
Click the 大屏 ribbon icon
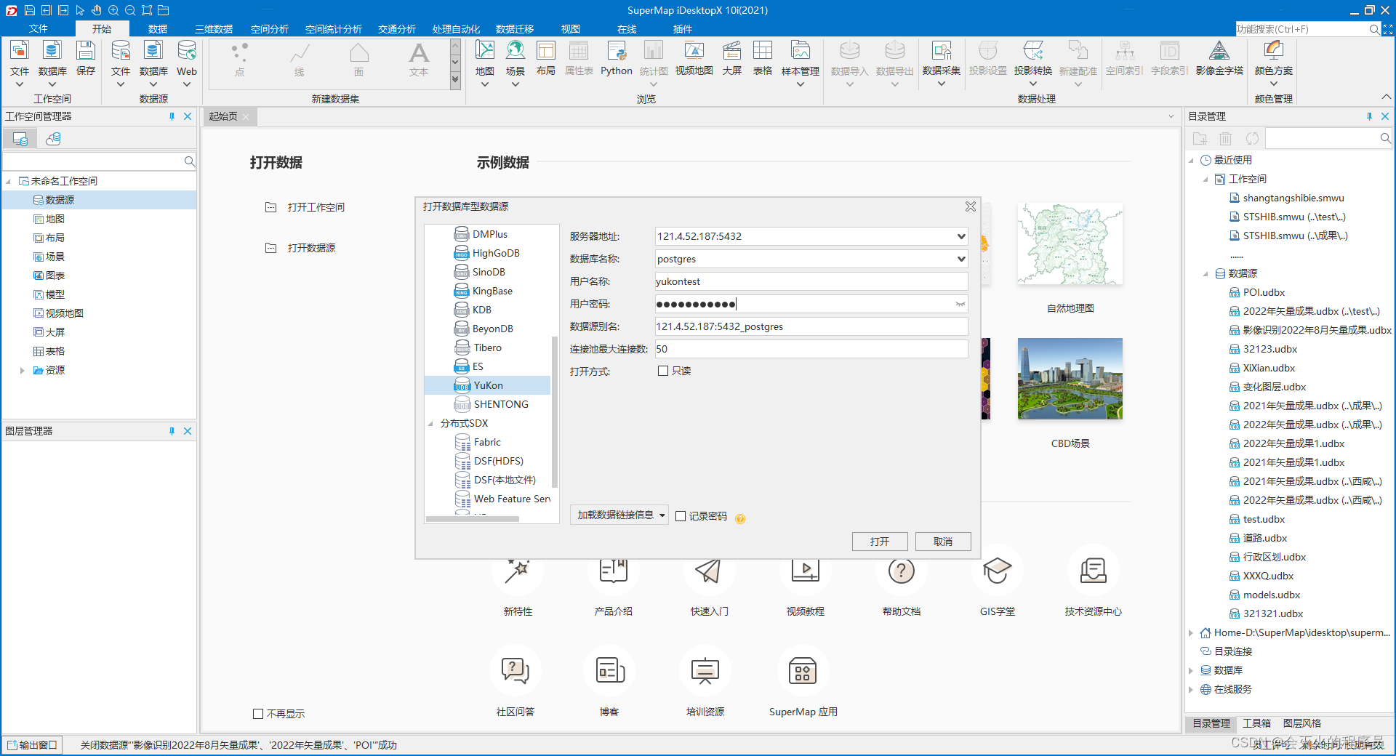pos(732,57)
